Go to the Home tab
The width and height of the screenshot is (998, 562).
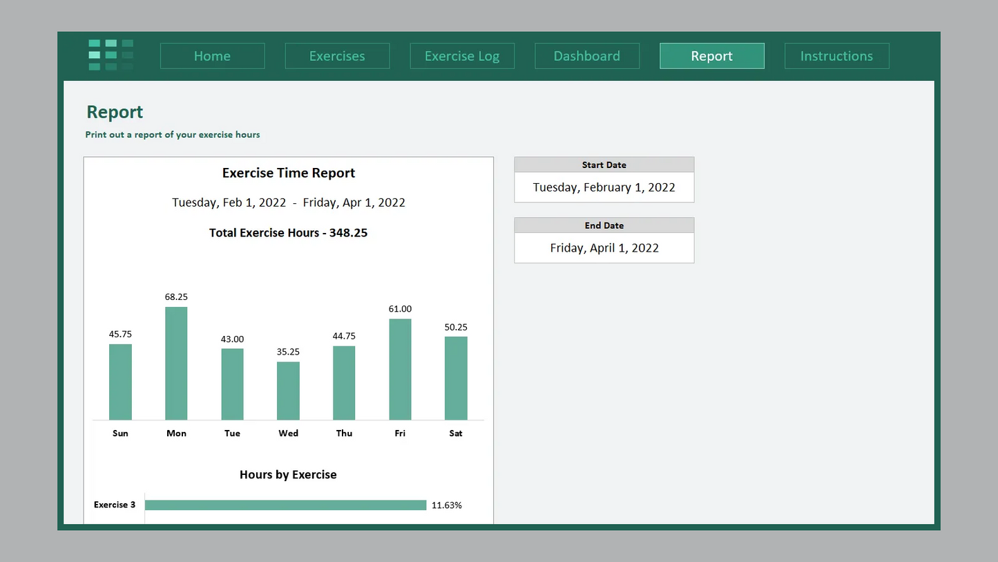(212, 56)
